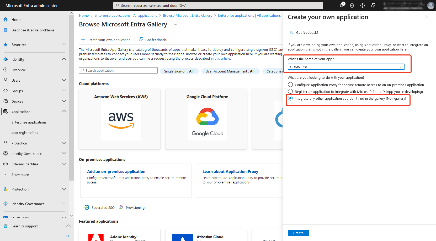Close the Create your own application panel
Viewport: 436px width, 241px height.
pos(427,17)
